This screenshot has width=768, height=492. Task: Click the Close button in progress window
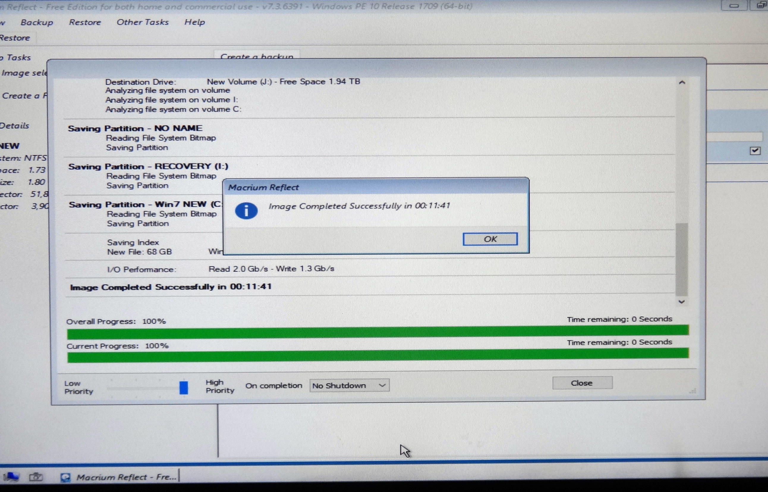582,383
